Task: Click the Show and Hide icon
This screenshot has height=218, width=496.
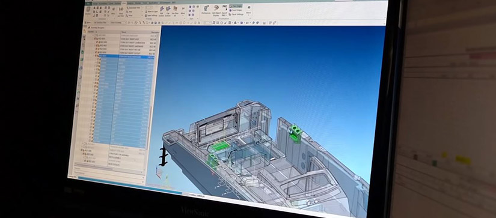Action: (121, 11)
